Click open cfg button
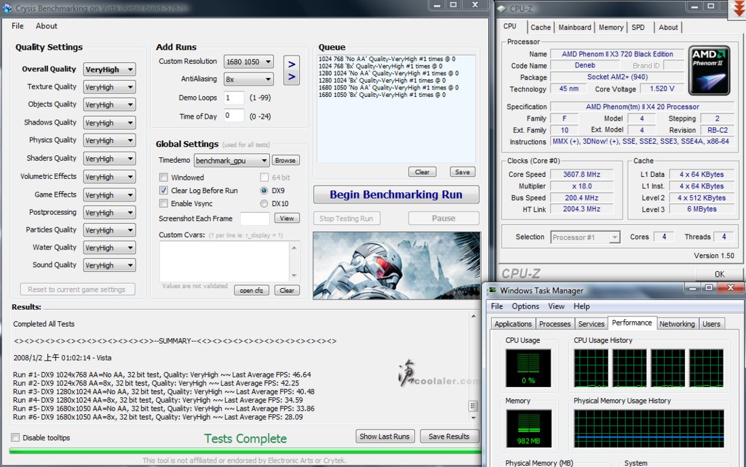The width and height of the screenshot is (746, 467). point(251,291)
